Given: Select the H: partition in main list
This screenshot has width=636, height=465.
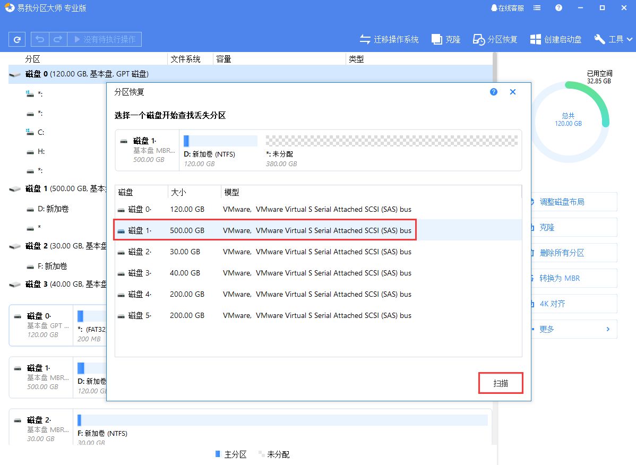Looking at the screenshot, I should pos(40,151).
